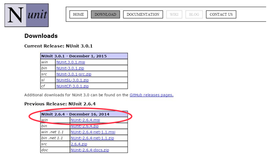Click the 'sl' row label
This screenshot has height=155, width=267.
[43, 80]
